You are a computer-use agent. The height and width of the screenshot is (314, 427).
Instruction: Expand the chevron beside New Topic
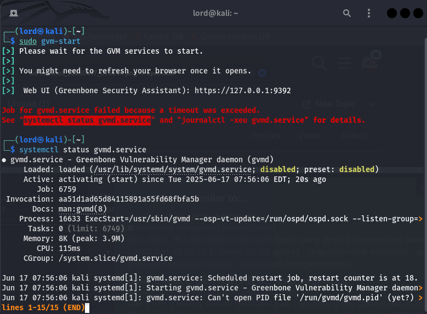[372, 104]
